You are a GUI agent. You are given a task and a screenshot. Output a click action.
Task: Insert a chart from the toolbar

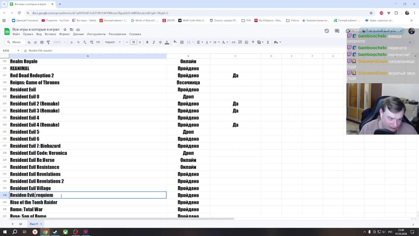click(x=246, y=42)
